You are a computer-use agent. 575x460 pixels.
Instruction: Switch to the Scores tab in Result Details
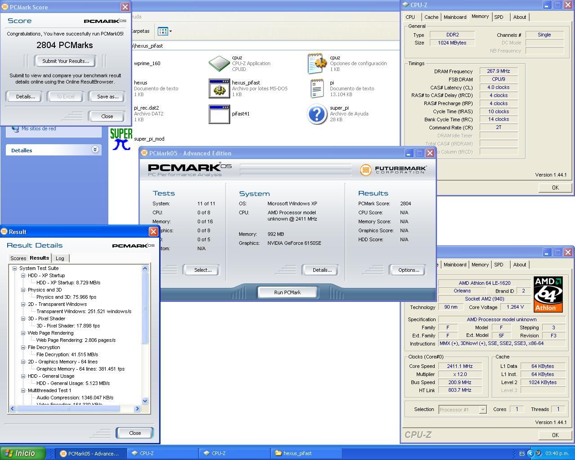click(x=18, y=258)
